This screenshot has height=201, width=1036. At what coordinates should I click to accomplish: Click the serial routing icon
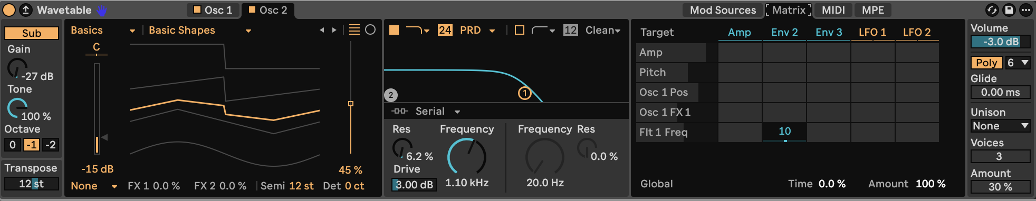[x=400, y=111]
